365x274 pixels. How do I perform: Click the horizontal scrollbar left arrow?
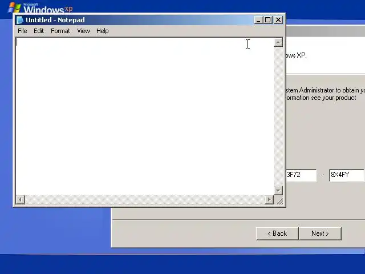tap(21, 200)
